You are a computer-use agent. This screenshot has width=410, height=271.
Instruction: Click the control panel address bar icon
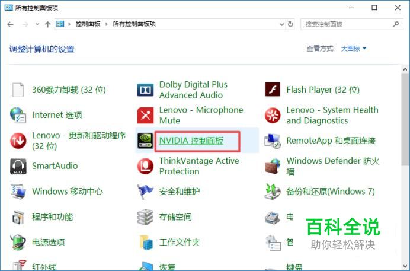click(x=60, y=24)
